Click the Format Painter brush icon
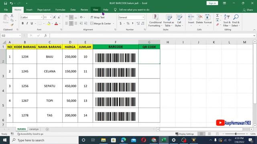The image size is (257, 144). coord(12,25)
